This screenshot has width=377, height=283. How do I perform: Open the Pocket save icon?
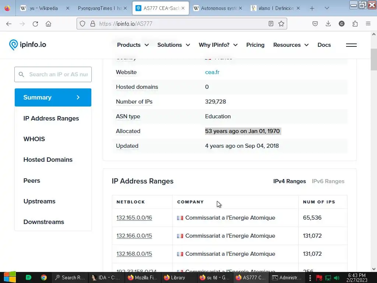pos(315,24)
